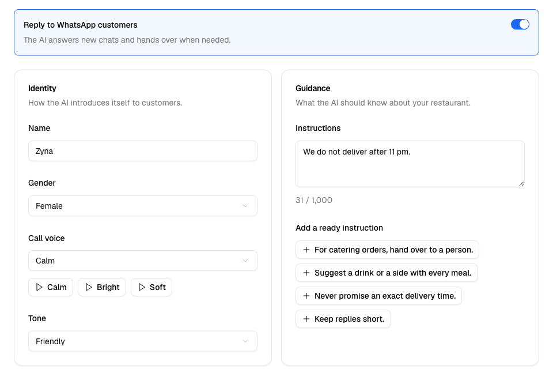Click the Add a ready instruction label
Image resolution: width=553 pixels, height=369 pixels.
coord(339,228)
